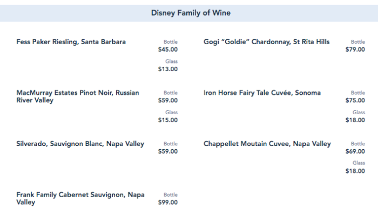The image size is (378, 223).
Task: Select Fess Paker Riesling, Santa Barbara
Action: (71, 42)
